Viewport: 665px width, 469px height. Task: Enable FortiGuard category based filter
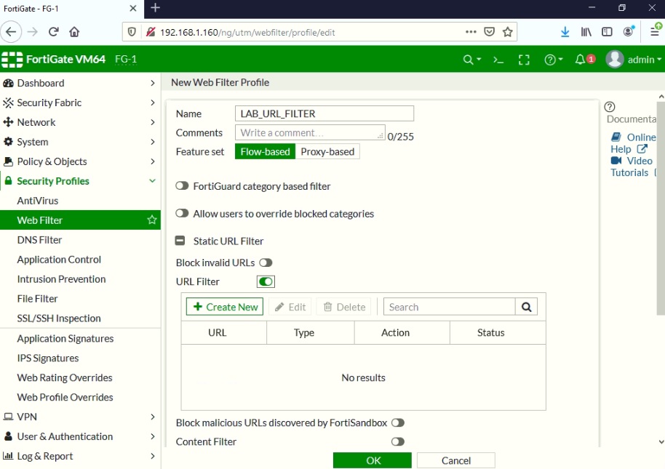[x=182, y=185]
